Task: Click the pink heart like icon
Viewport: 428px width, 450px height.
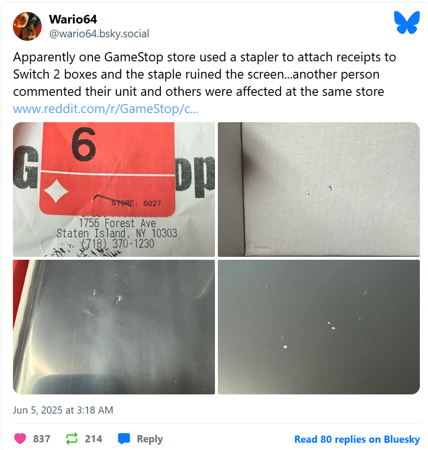Action: click(20, 438)
